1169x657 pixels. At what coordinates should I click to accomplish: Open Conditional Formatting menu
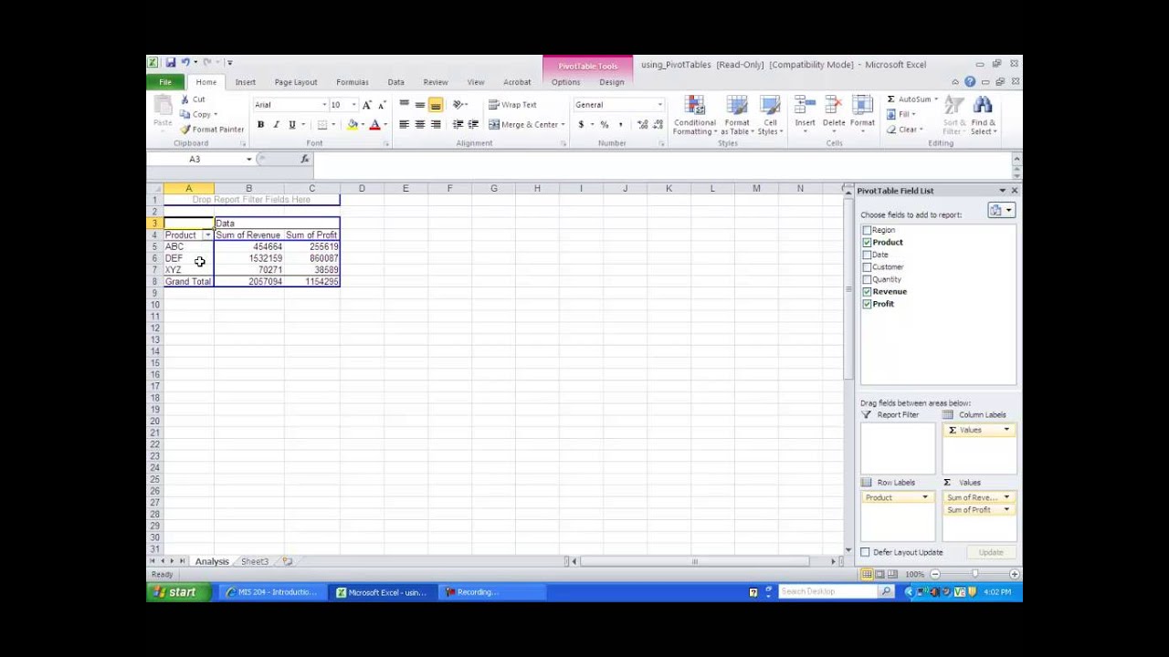point(695,116)
